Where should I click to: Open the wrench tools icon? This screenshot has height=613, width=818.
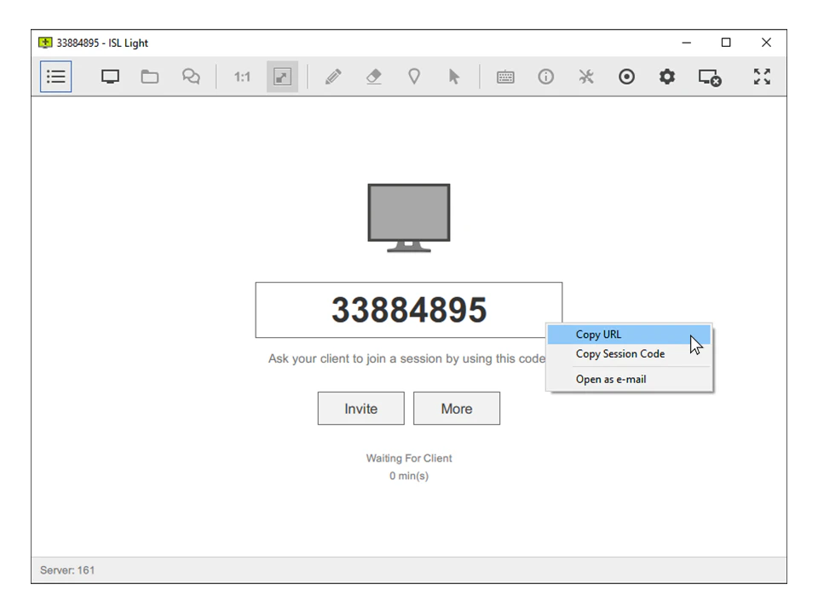click(586, 77)
